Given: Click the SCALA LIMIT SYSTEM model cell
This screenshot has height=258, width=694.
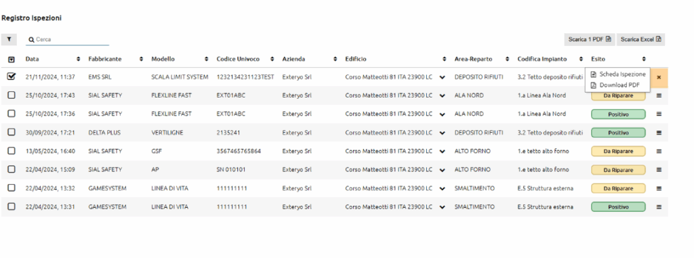Looking at the screenshot, I should point(180,77).
